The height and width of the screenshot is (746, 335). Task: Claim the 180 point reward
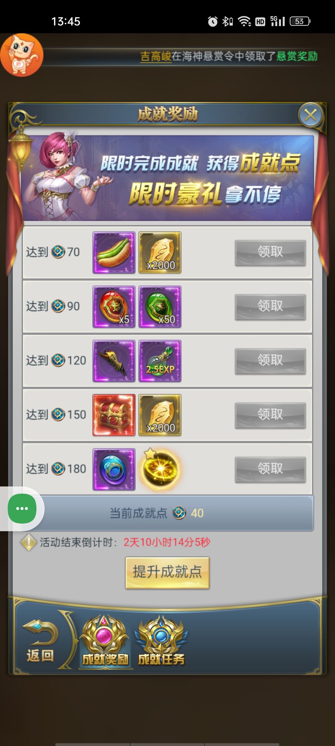pyautogui.click(x=270, y=469)
